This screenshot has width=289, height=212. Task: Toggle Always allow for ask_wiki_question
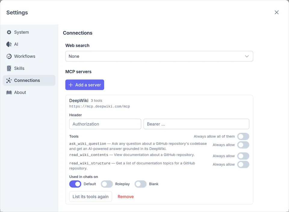tap(243, 145)
